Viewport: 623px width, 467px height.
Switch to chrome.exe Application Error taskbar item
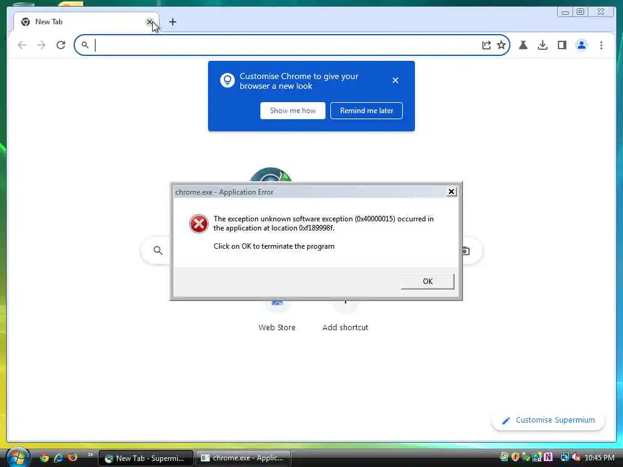pyautogui.click(x=243, y=458)
